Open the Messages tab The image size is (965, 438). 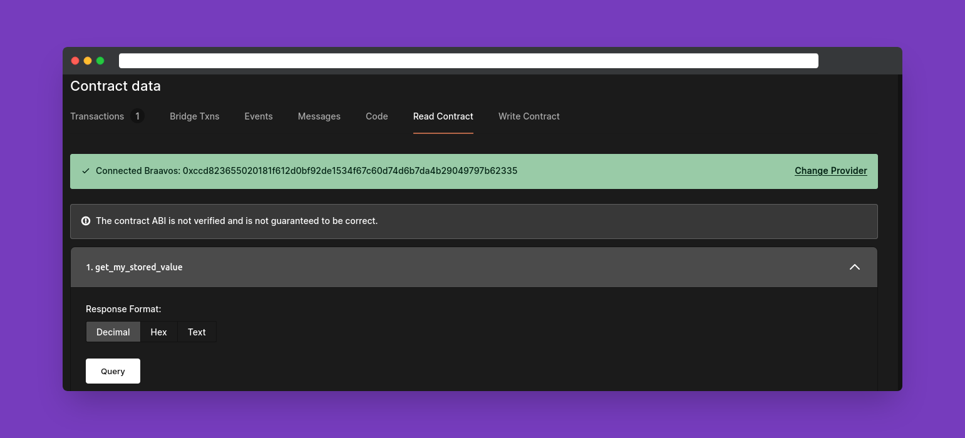[319, 116]
